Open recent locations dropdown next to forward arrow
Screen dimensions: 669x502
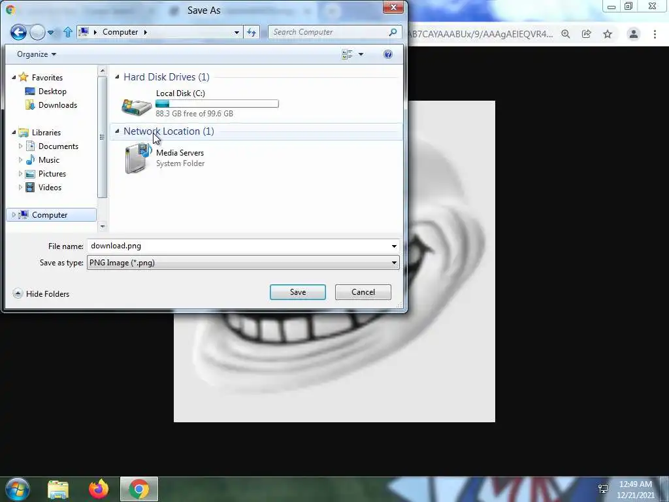(51, 33)
